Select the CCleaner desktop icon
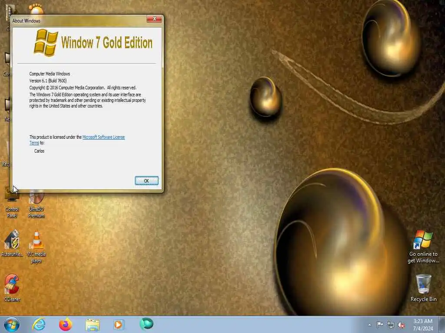The height and width of the screenshot is (333, 445). [x=12, y=288]
